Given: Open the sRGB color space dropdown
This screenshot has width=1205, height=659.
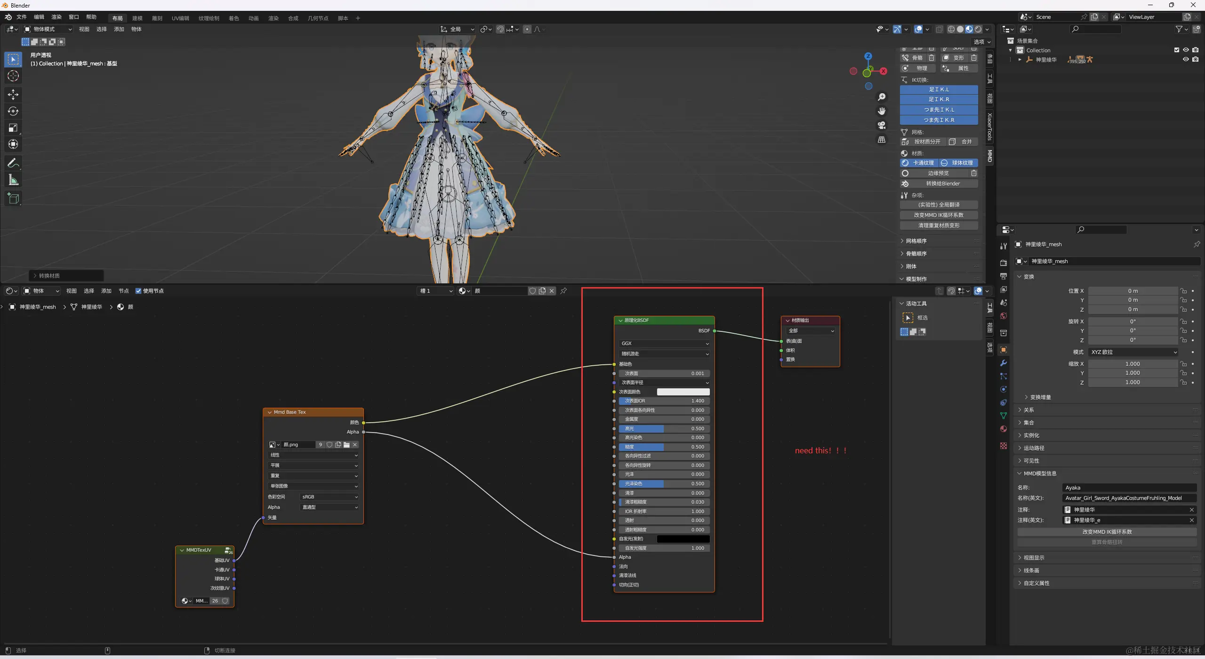Looking at the screenshot, I should 329,497.
